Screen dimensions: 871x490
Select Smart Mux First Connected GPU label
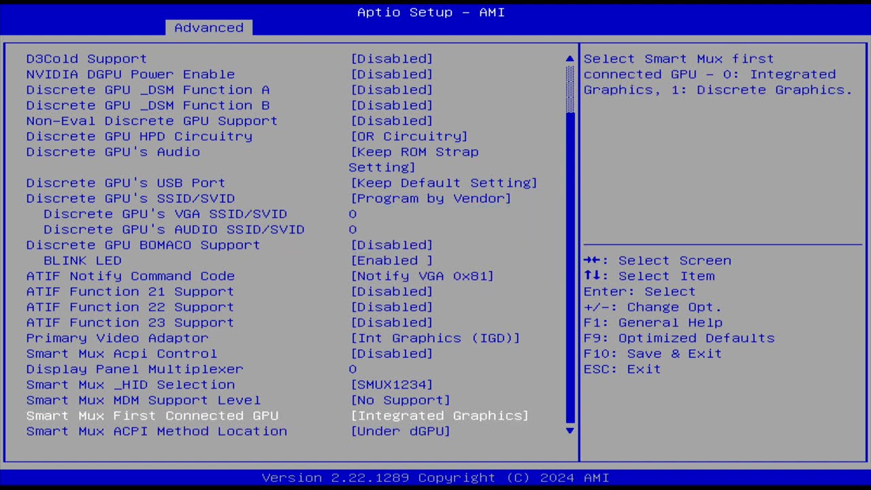click(152, 415)
